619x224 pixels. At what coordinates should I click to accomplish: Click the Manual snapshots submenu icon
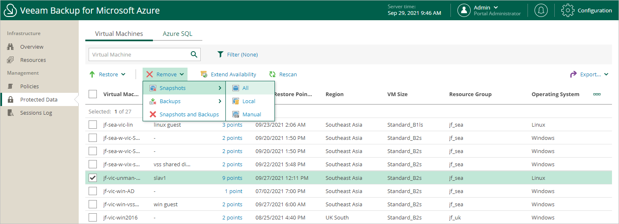pos(236,115)
